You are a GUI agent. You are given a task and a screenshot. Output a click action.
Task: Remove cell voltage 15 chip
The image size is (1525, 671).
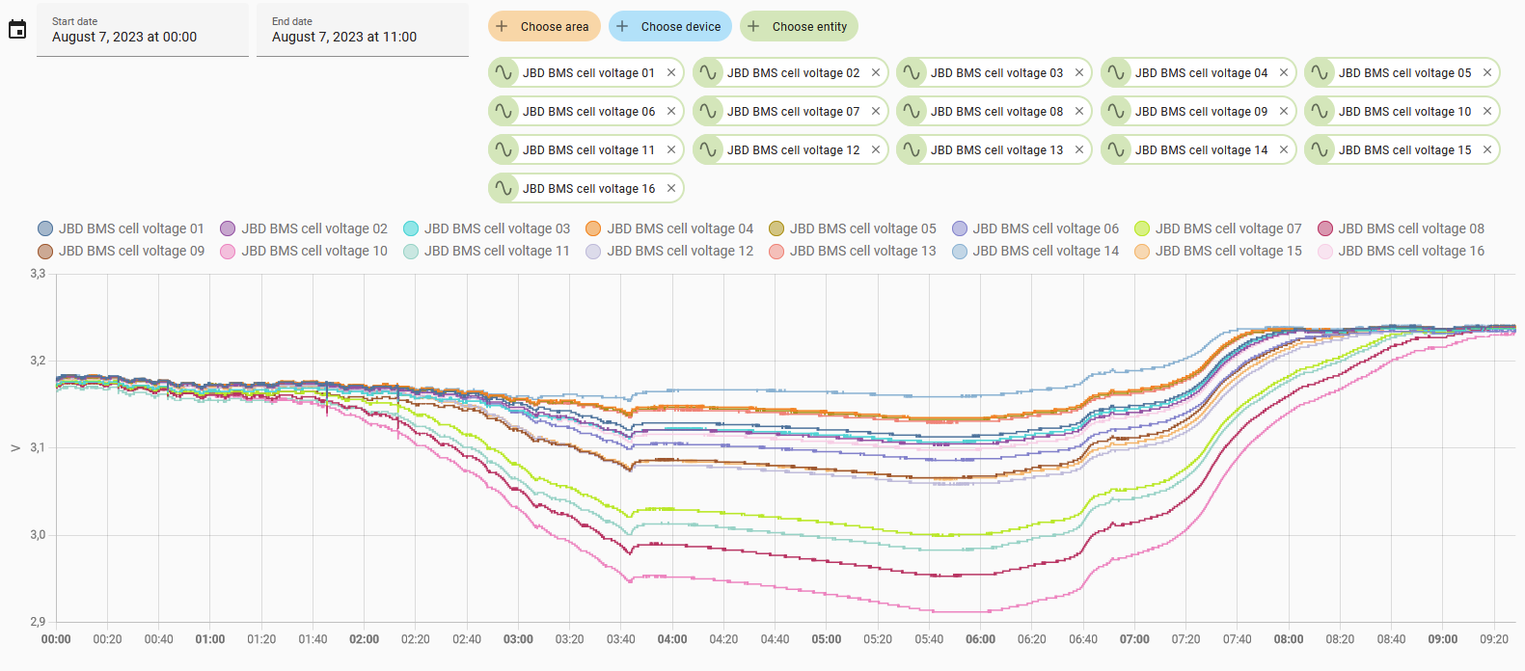tap(1487, 149)
